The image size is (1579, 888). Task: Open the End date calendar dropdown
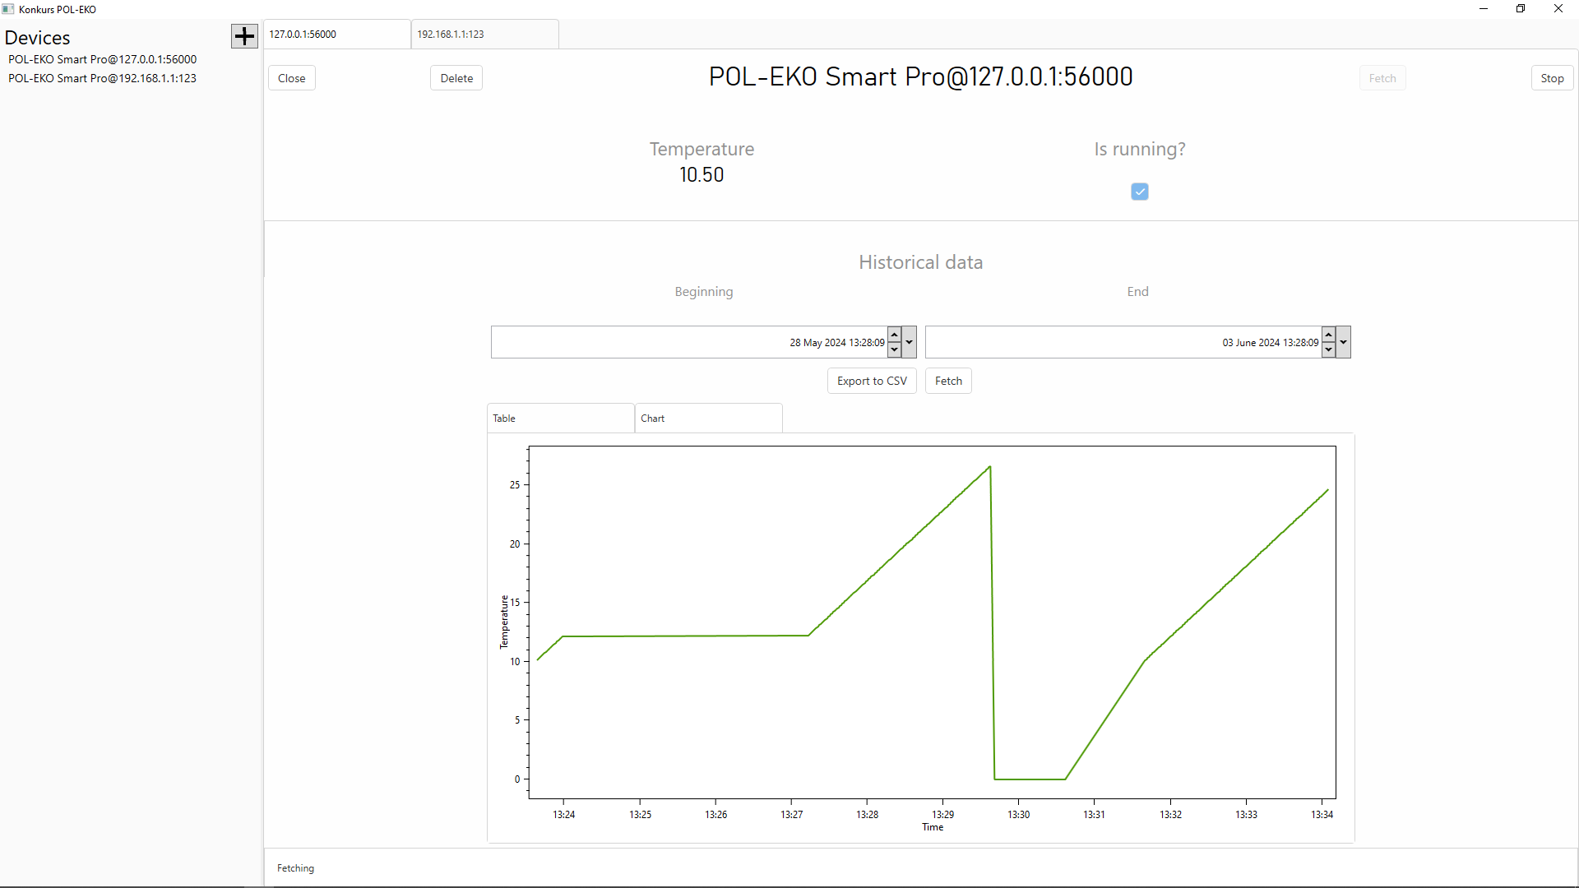tap(1343, 342)
